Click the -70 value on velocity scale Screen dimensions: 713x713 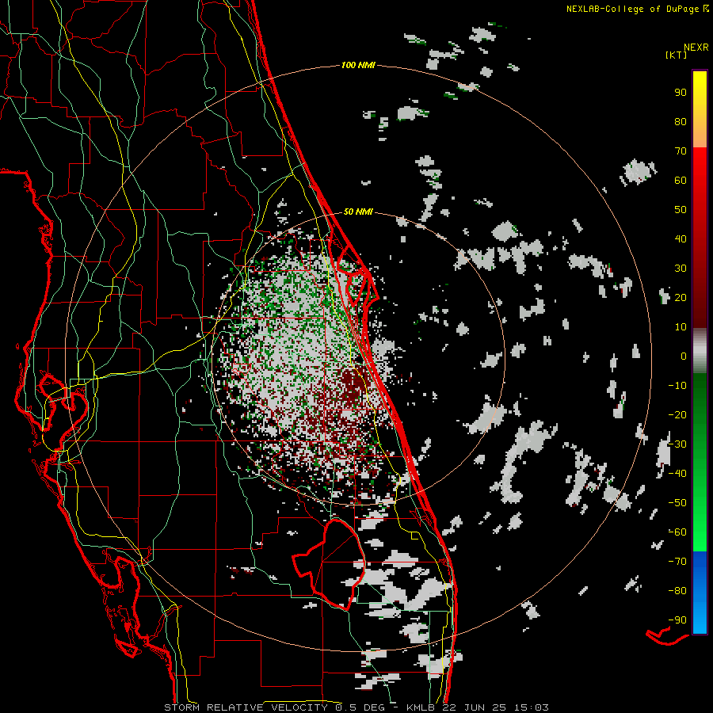coord(677,562)
